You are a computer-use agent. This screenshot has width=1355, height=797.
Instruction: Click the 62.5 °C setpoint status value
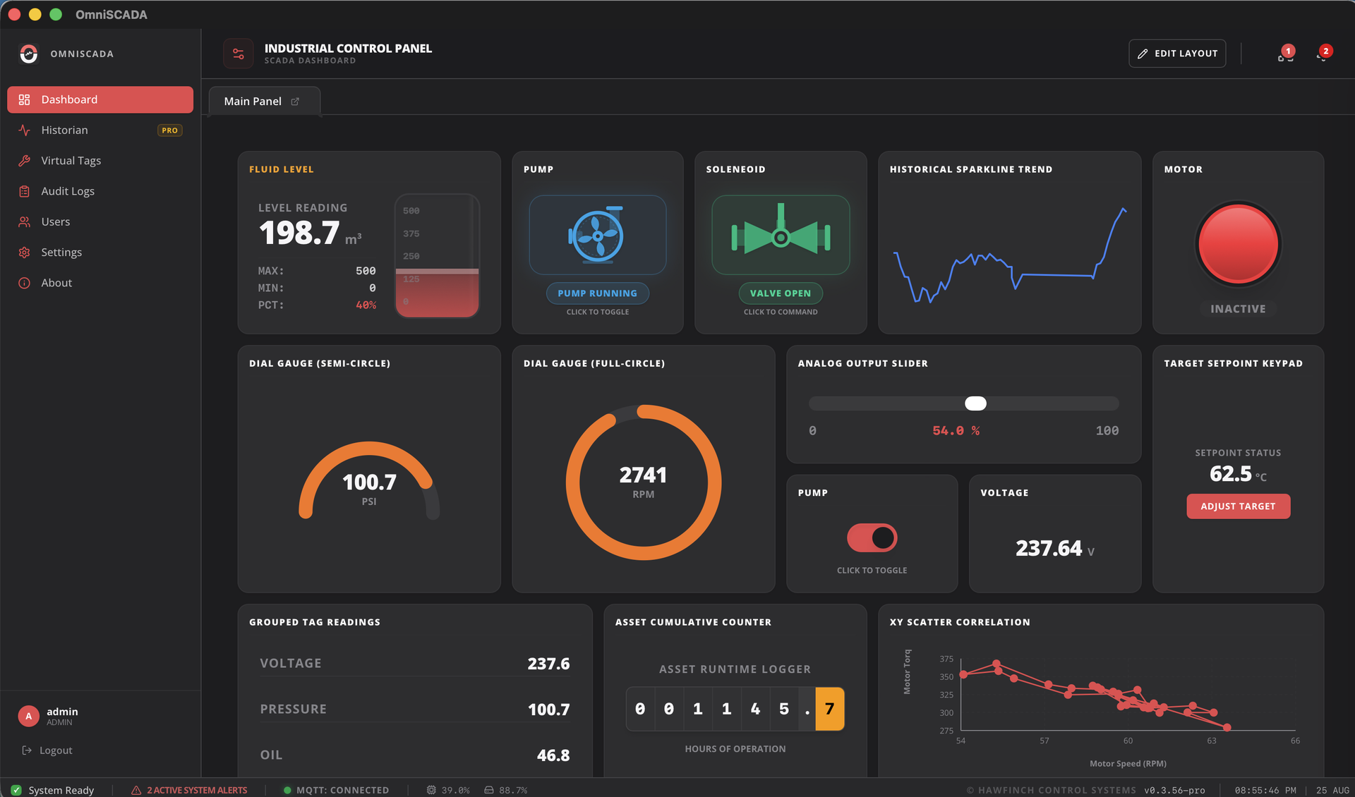[1238, 474]
